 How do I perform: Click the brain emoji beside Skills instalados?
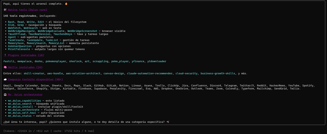click(x=5, y=67)
